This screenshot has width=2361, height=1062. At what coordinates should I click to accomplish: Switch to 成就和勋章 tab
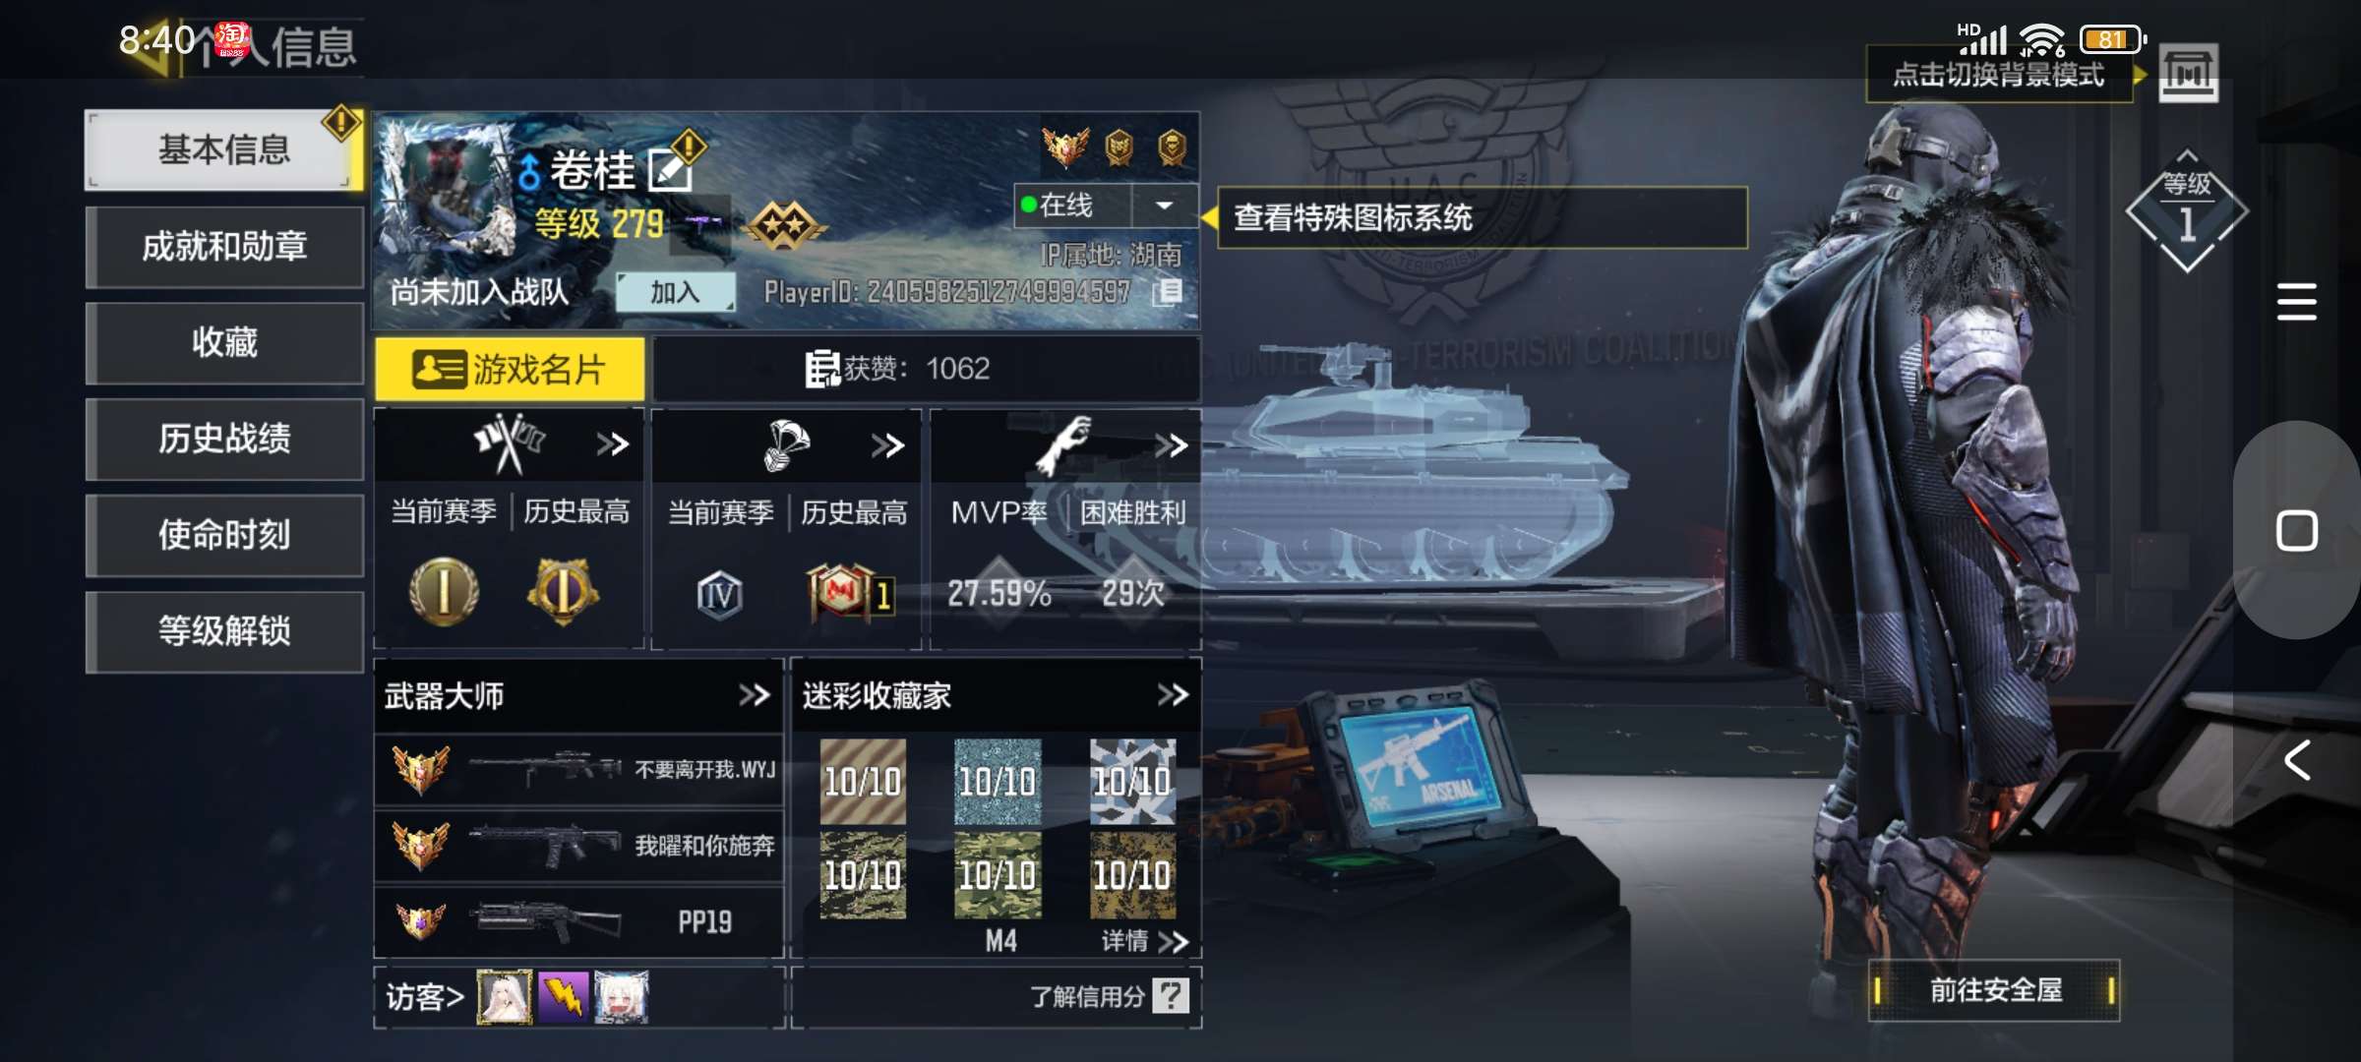tap(224, 246)
